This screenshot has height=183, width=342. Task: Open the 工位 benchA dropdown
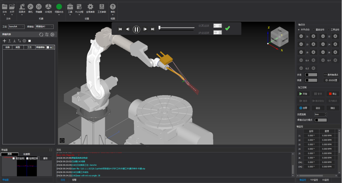pyautogui.click(x=16, y=27)
